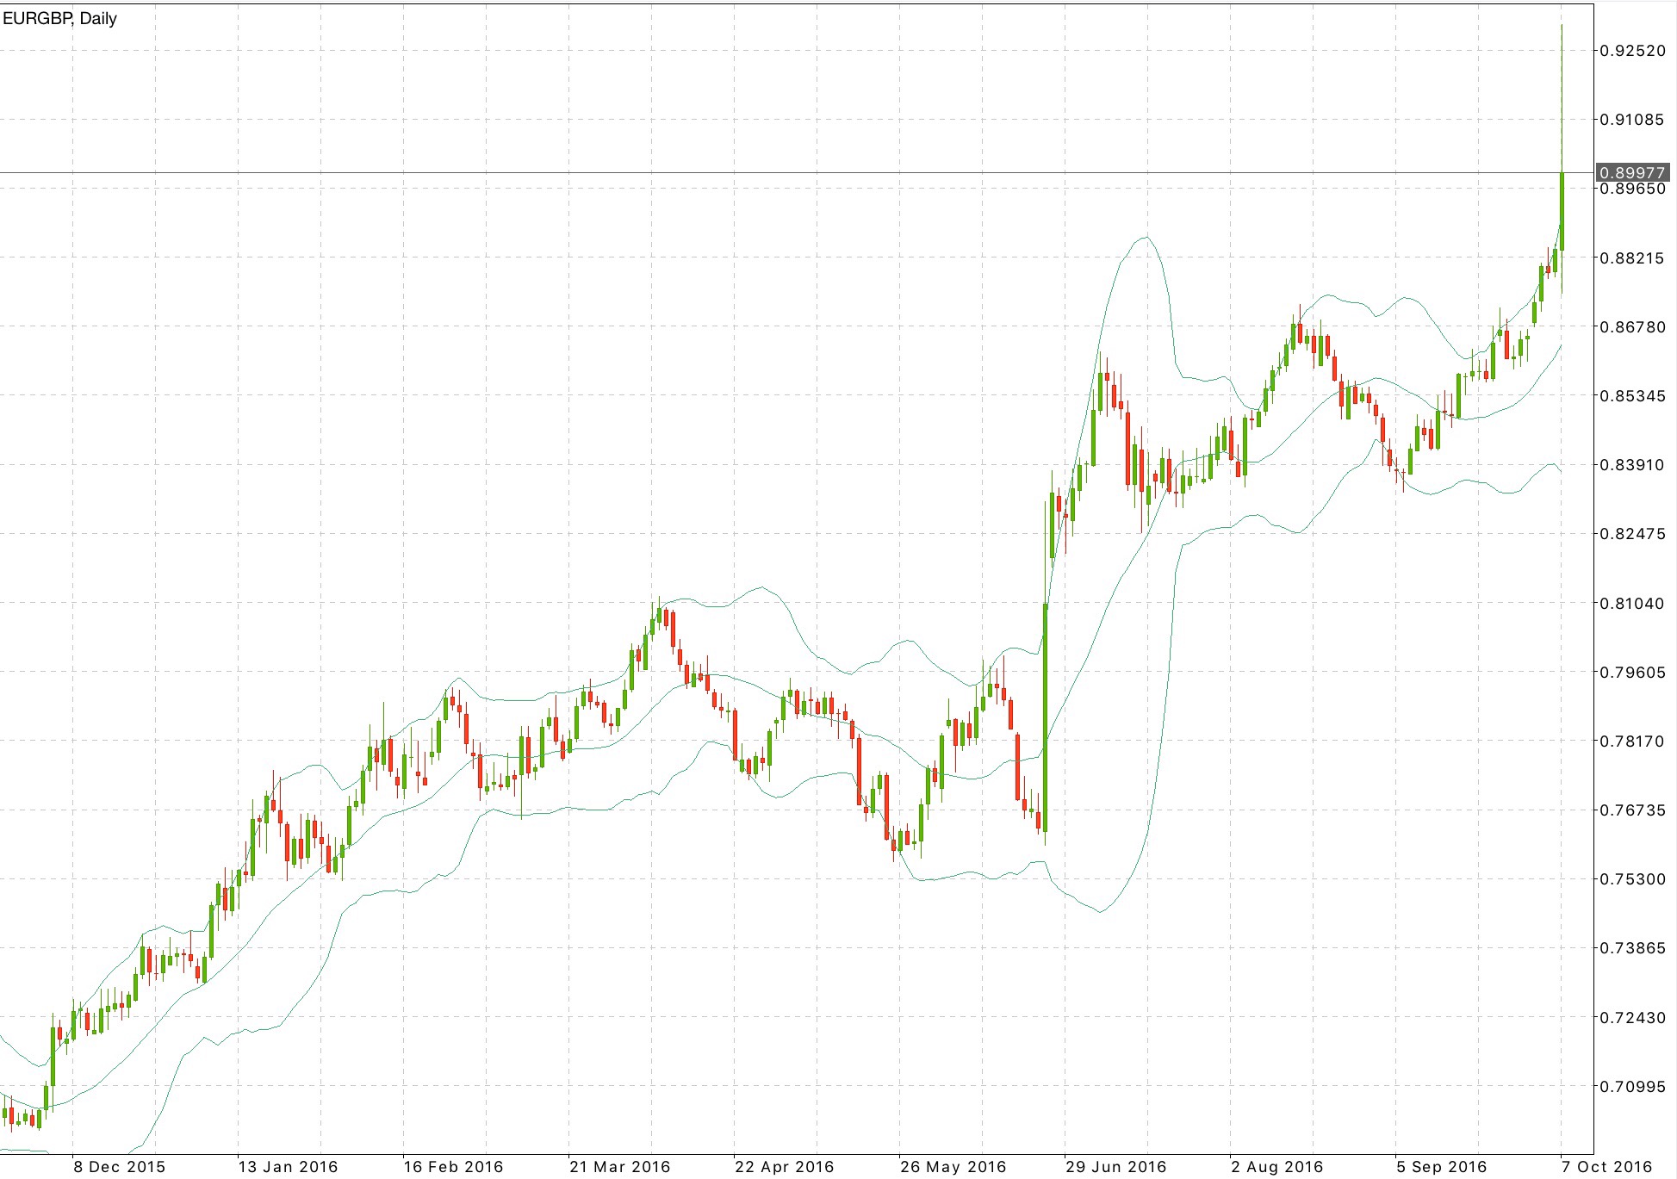
Task: Click the 2 Aug 2016 date label
Action: point(1276,1167)
